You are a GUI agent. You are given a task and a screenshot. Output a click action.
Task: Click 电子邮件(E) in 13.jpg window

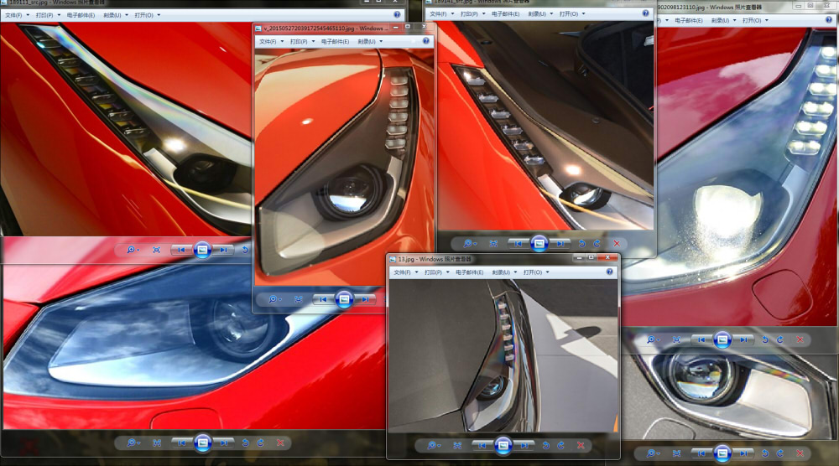[x=469, y=272]
